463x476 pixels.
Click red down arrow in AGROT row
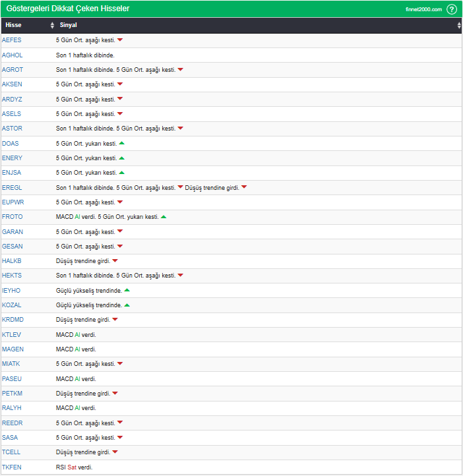click(x=180, y=69)
